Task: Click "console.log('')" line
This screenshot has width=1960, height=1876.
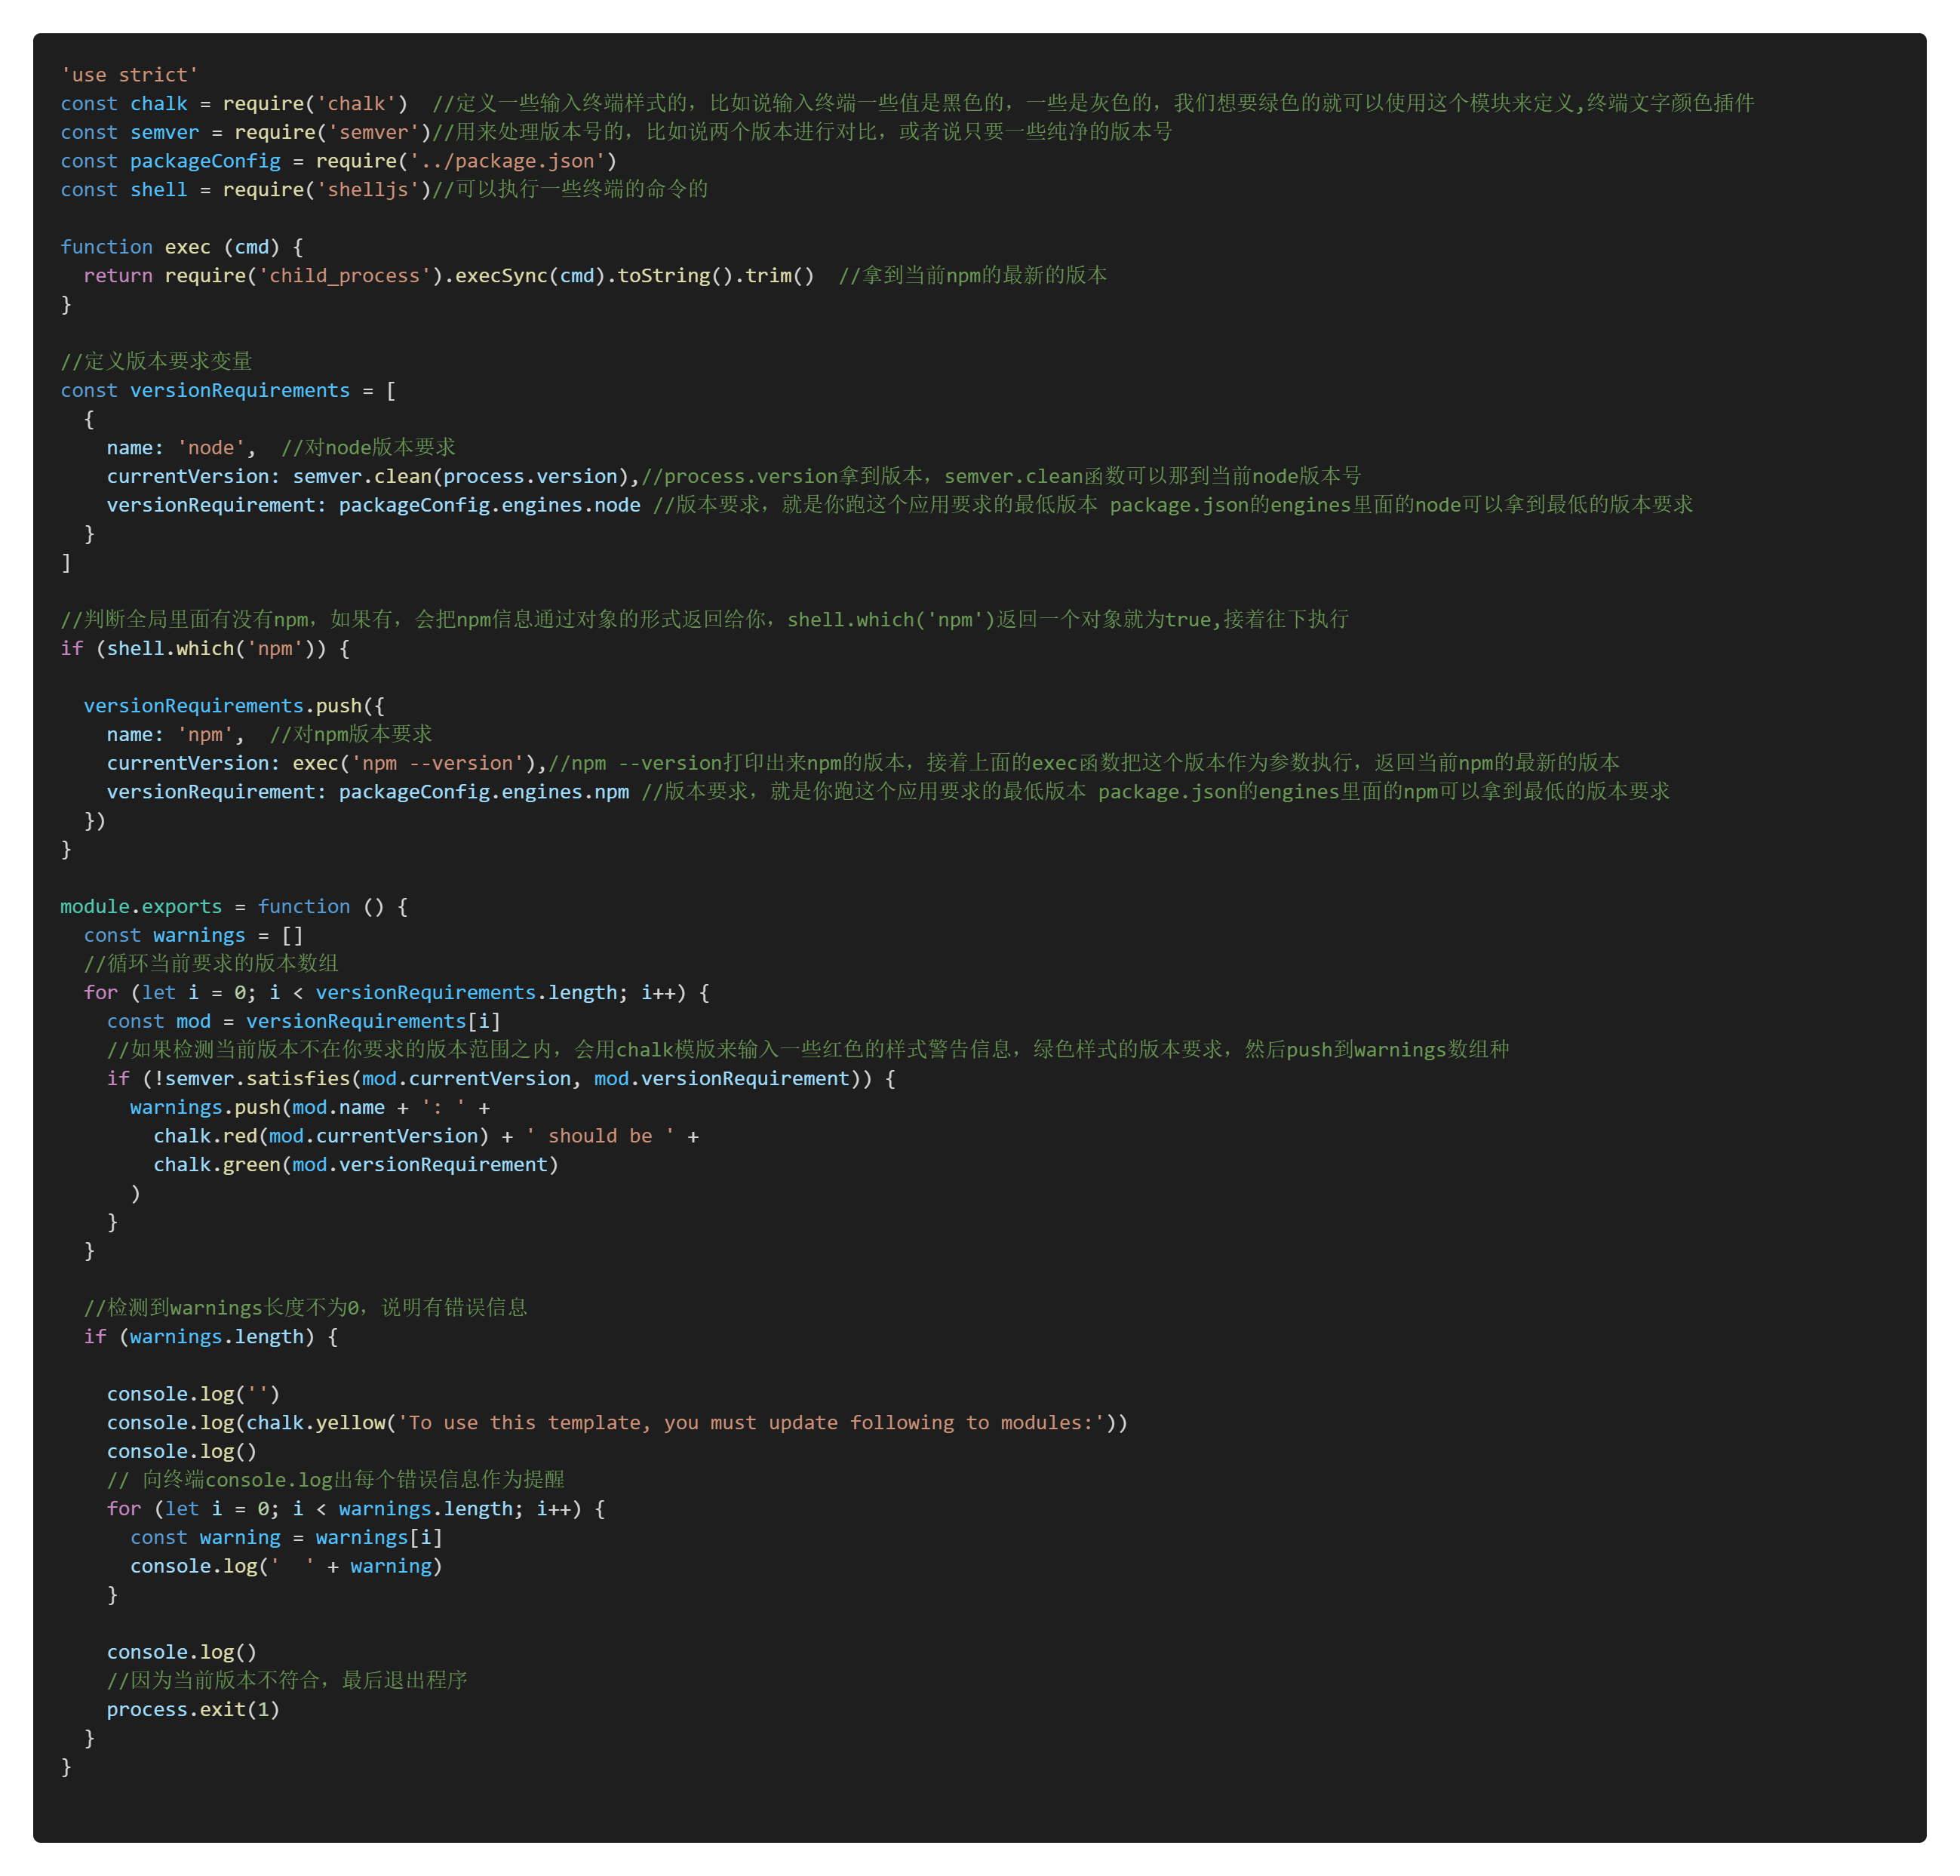Action: point(193,1394)
